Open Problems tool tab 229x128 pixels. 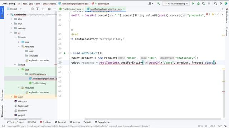[x=45, y=122]
